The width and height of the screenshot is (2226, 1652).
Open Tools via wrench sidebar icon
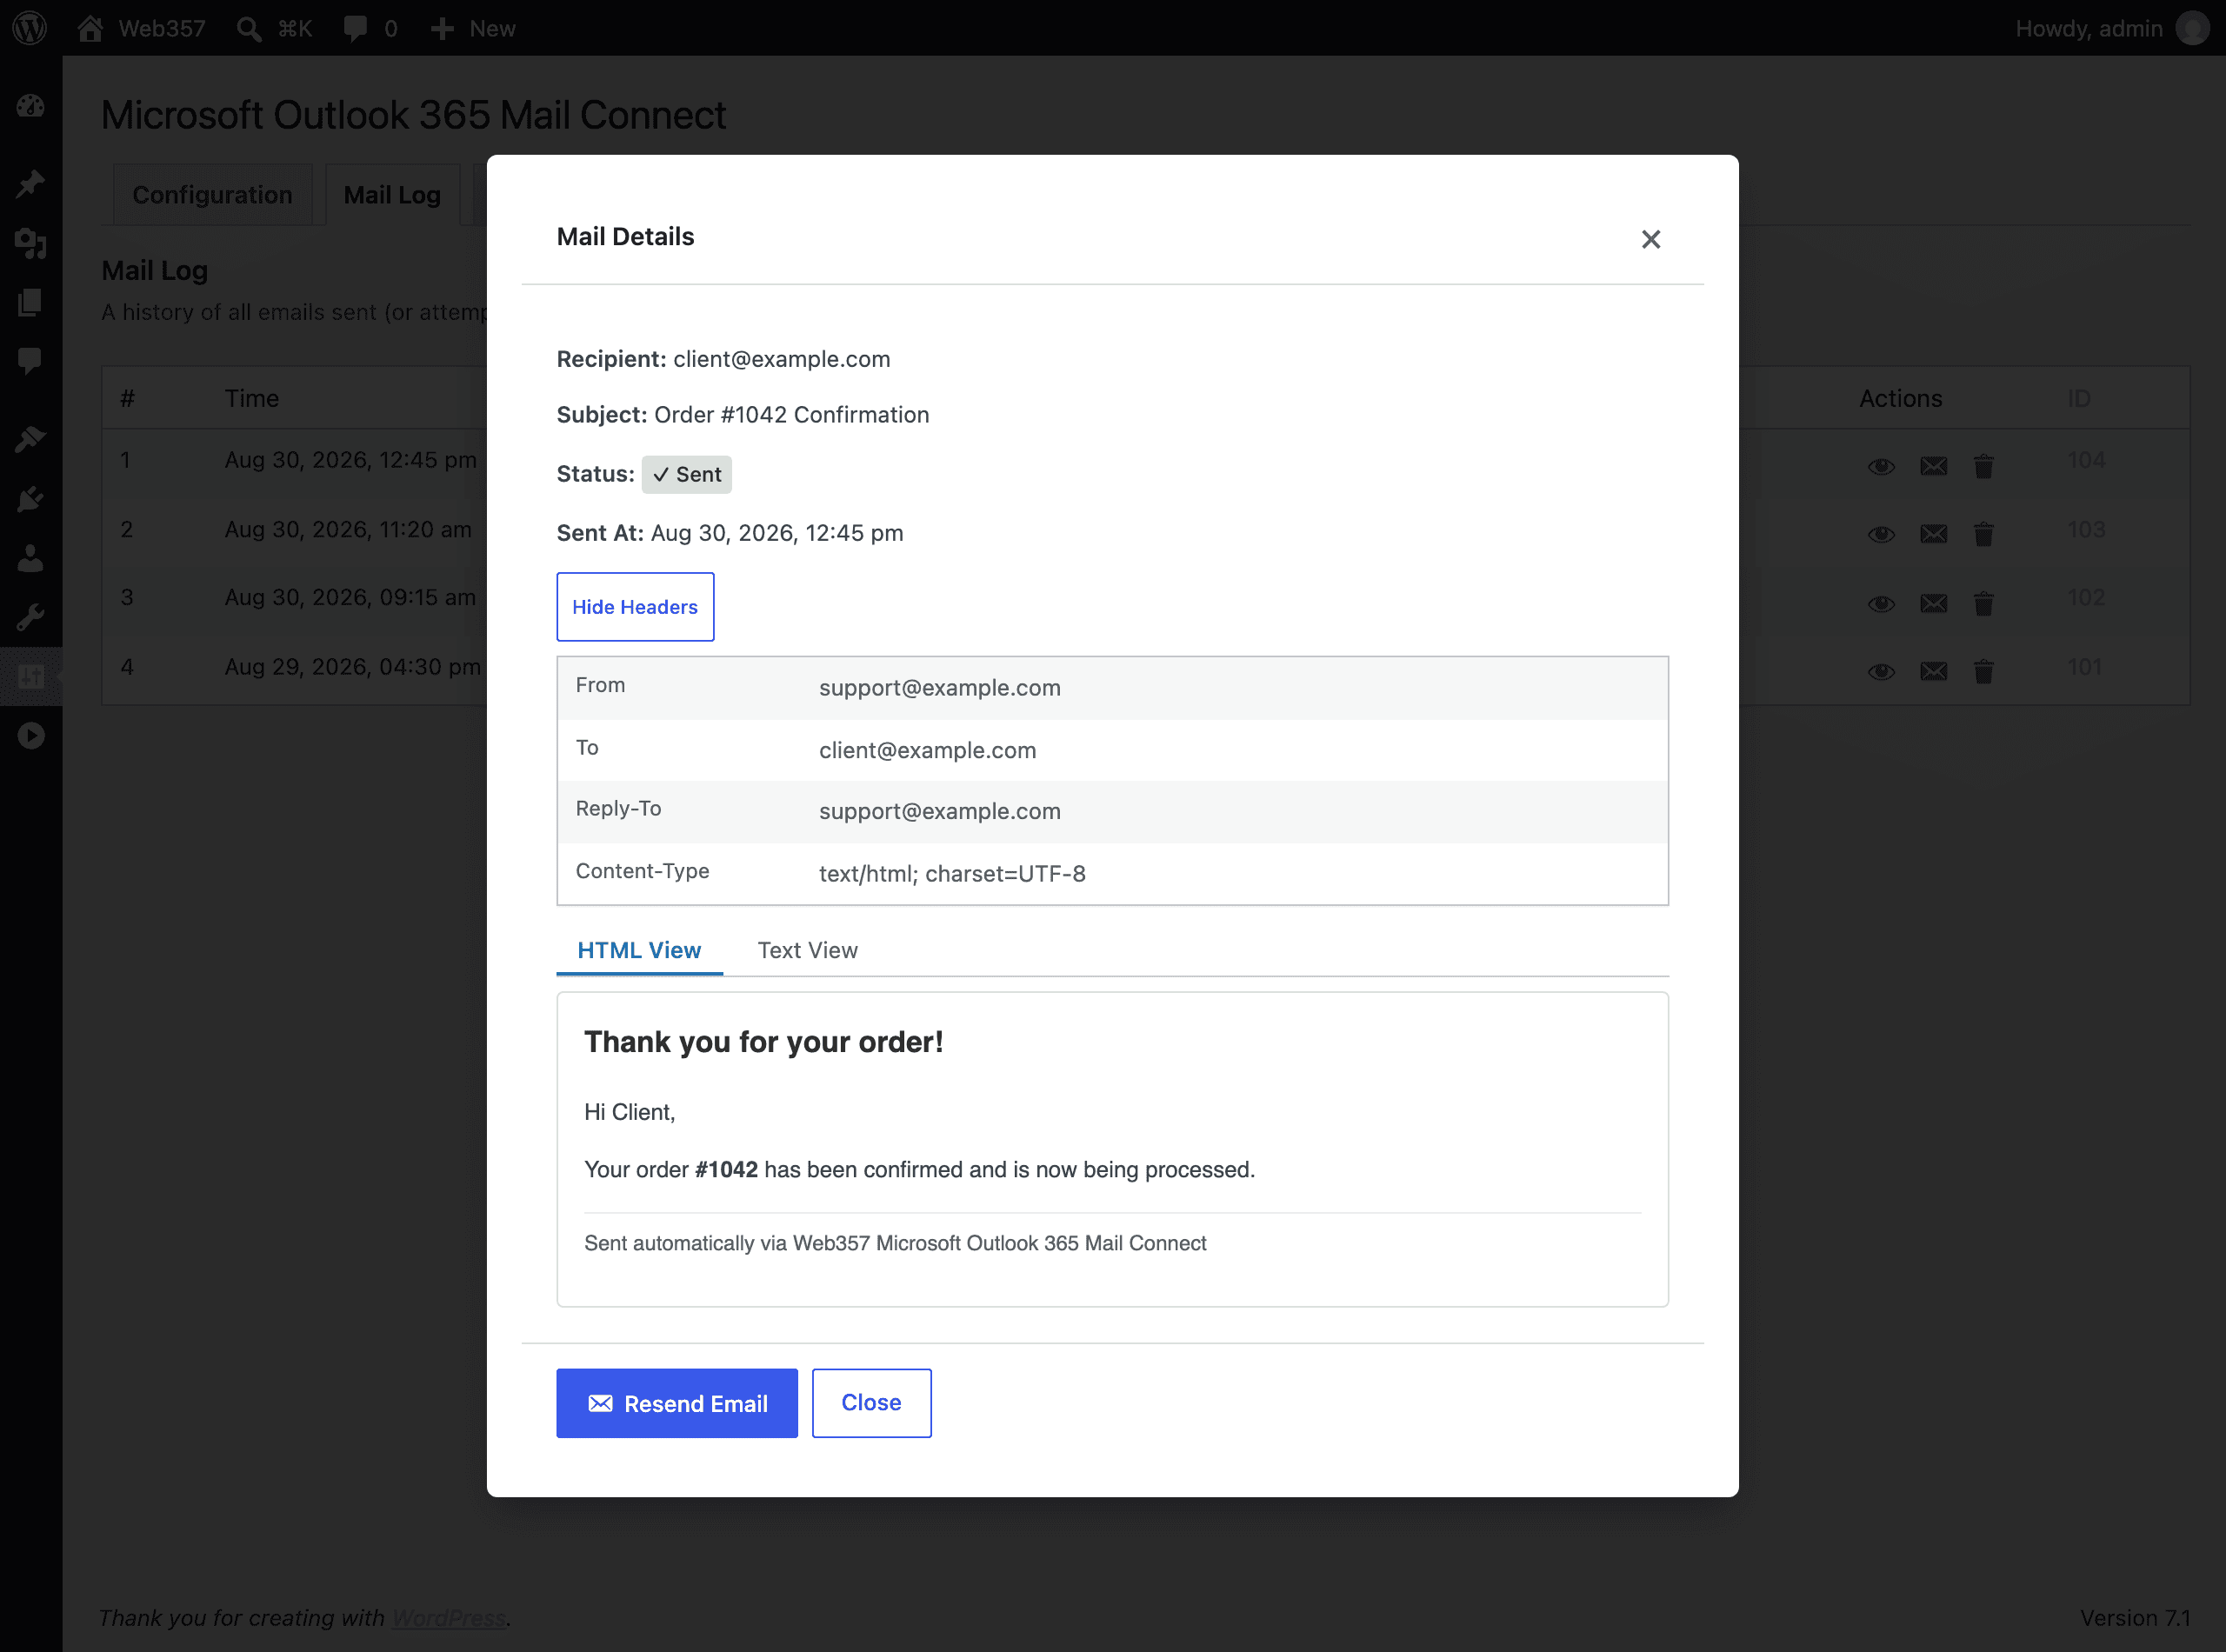pyautogui.click(x=31, y=617)
